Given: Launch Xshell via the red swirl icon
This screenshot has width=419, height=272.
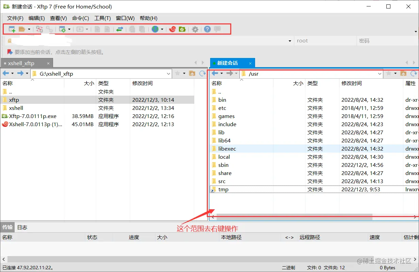Looking at the screenshot, I should tap(172, 29).
